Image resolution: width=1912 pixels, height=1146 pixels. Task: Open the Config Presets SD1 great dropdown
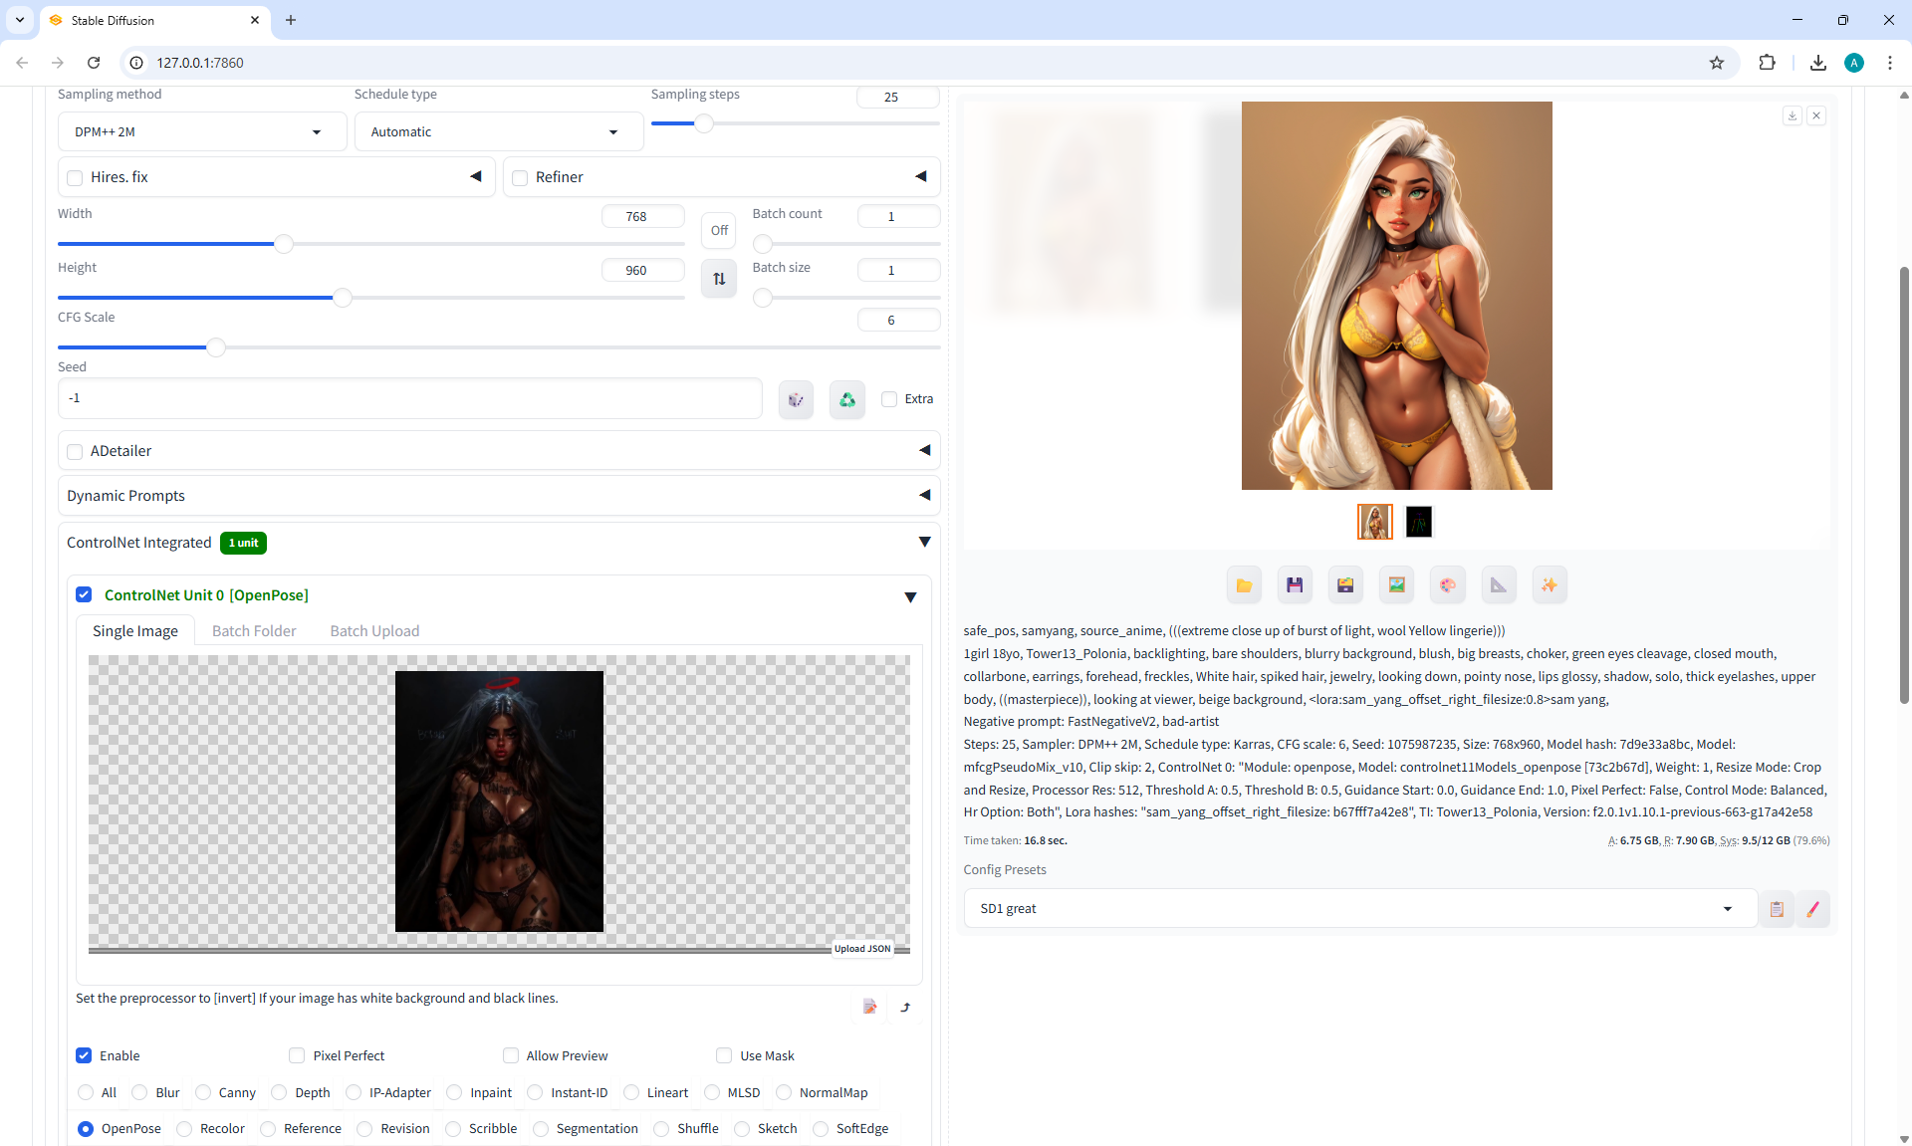(1358, 908)
